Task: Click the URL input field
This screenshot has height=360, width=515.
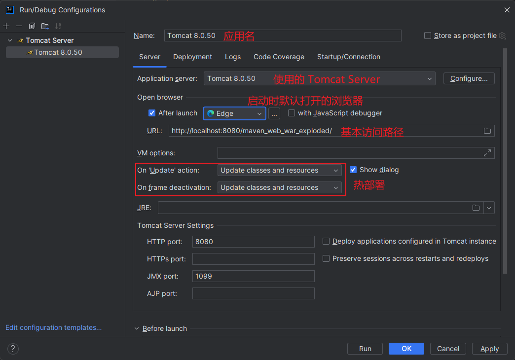Action: 331,131
